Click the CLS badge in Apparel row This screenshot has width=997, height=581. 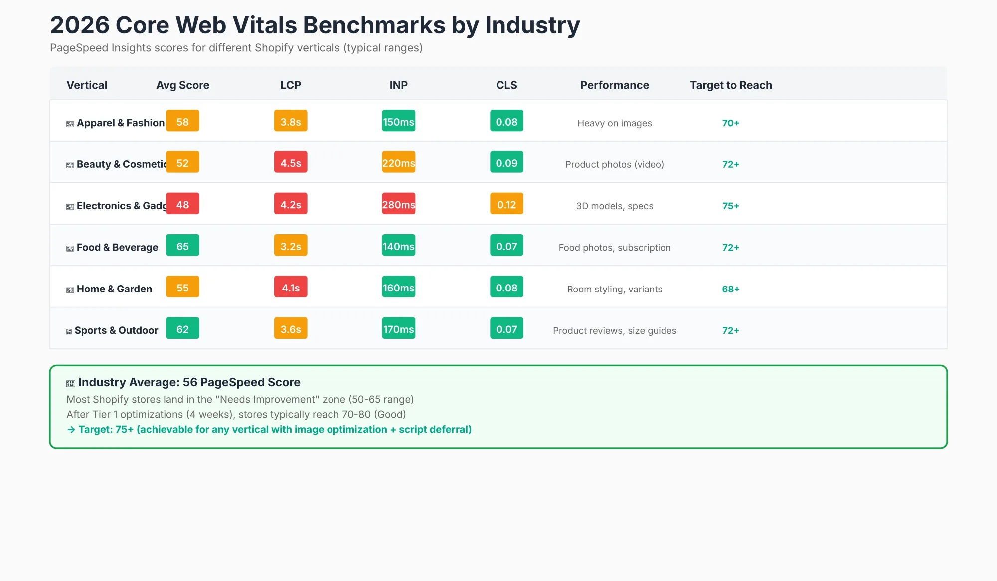506,121
